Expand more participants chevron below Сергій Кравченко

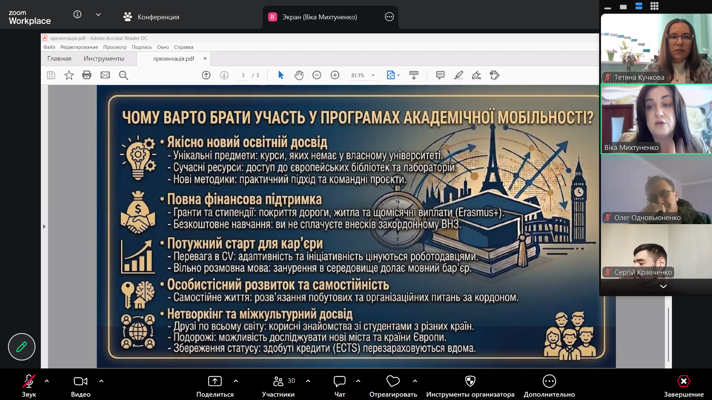click(x=663, y=286)
